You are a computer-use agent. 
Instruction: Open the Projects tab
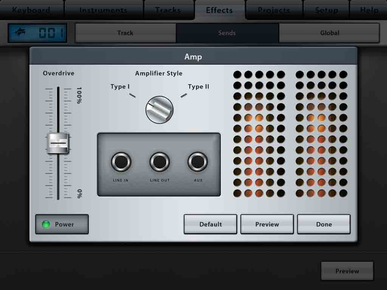coord(273,10)
